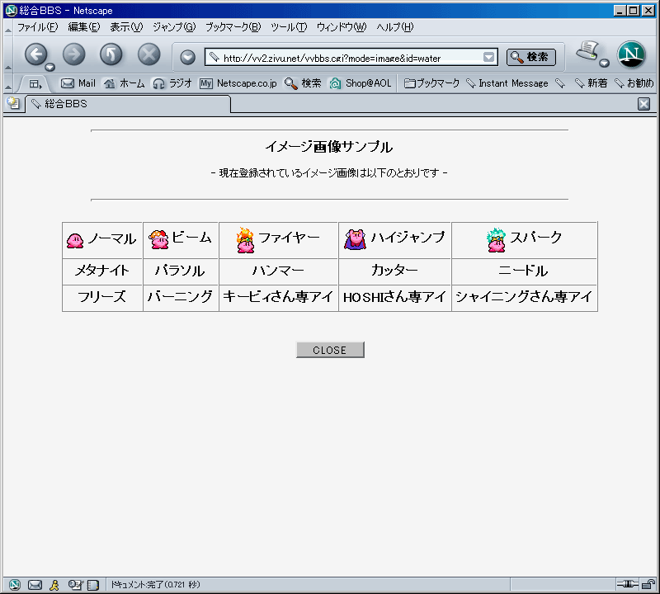
Task: Open the お勧め bookmark
Action: click(634, 83)
